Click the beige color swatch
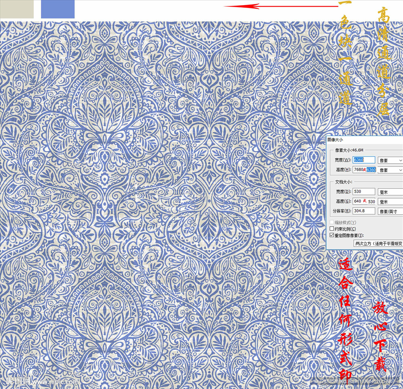Screen dimensions: 403x389 17,9
